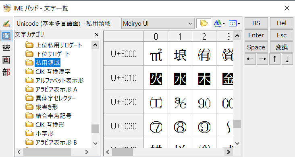Pick the circled 9 character
This screenshot has height=157, width=295.
pyautogui.click(x=204, y=126)
